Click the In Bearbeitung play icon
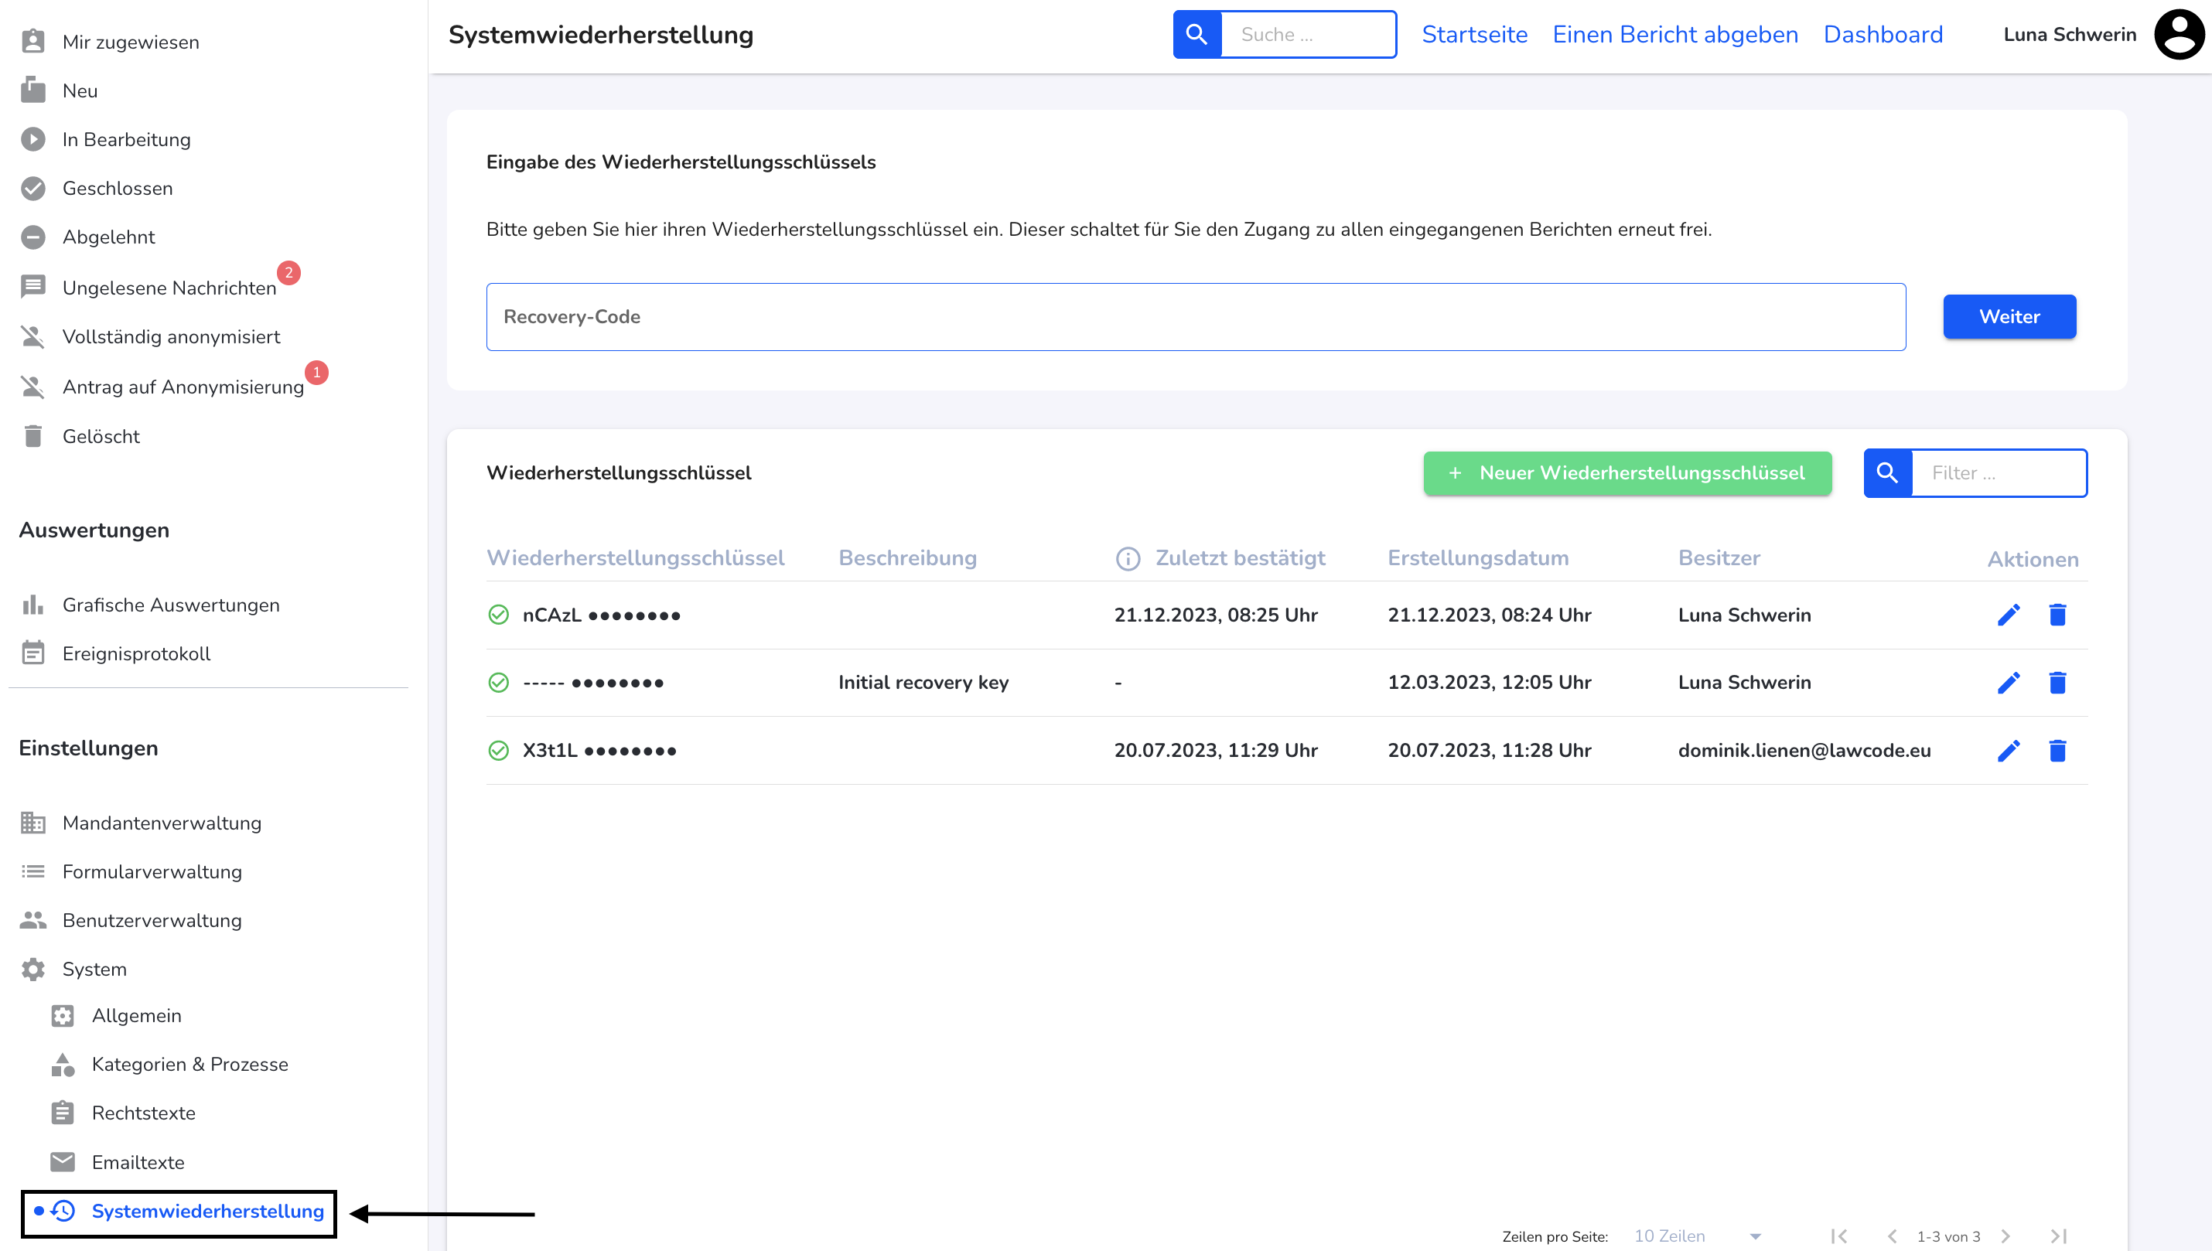2212x1251 pixels. tap(32, 139)
